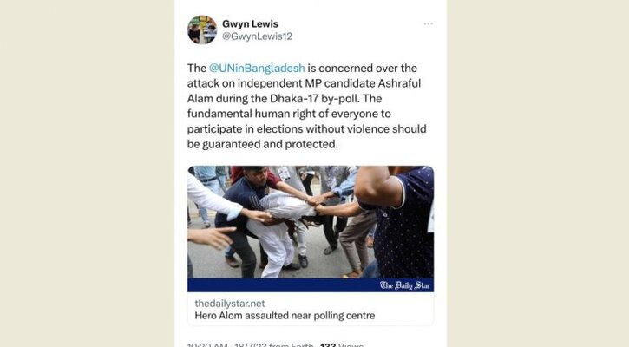Viewport: 629px width, 347px height.
Task: Click 'guaranteed and protected' closing tweet line
Action: click(x=270, y=144)
